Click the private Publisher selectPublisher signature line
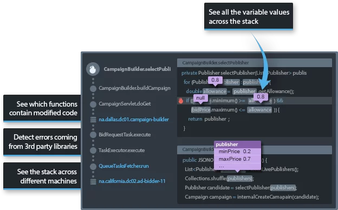The width and height of the screenshot is (338, 210). [244, 73]
